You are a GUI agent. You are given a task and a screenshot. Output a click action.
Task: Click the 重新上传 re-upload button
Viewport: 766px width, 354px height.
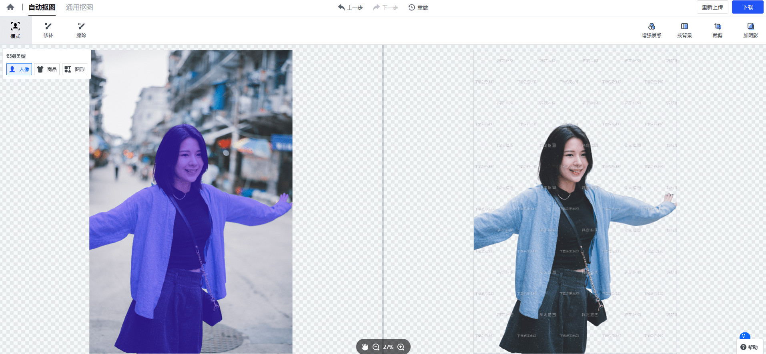[712, 7]
